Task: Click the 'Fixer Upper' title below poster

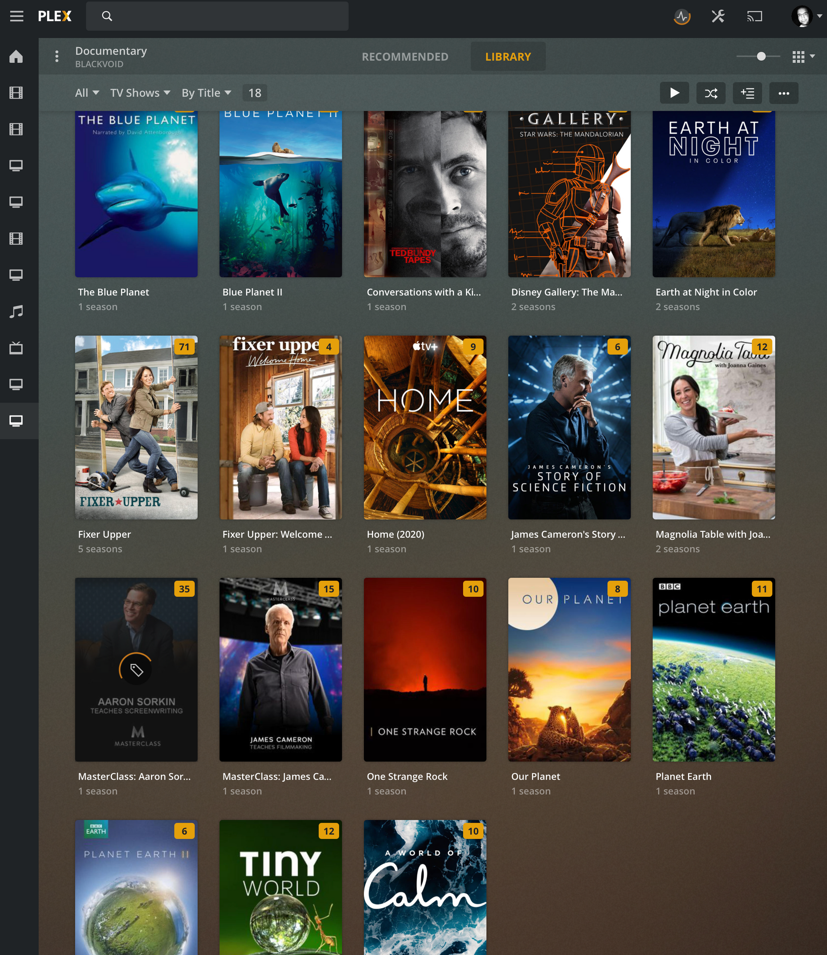Action: [x=104, y=534]
